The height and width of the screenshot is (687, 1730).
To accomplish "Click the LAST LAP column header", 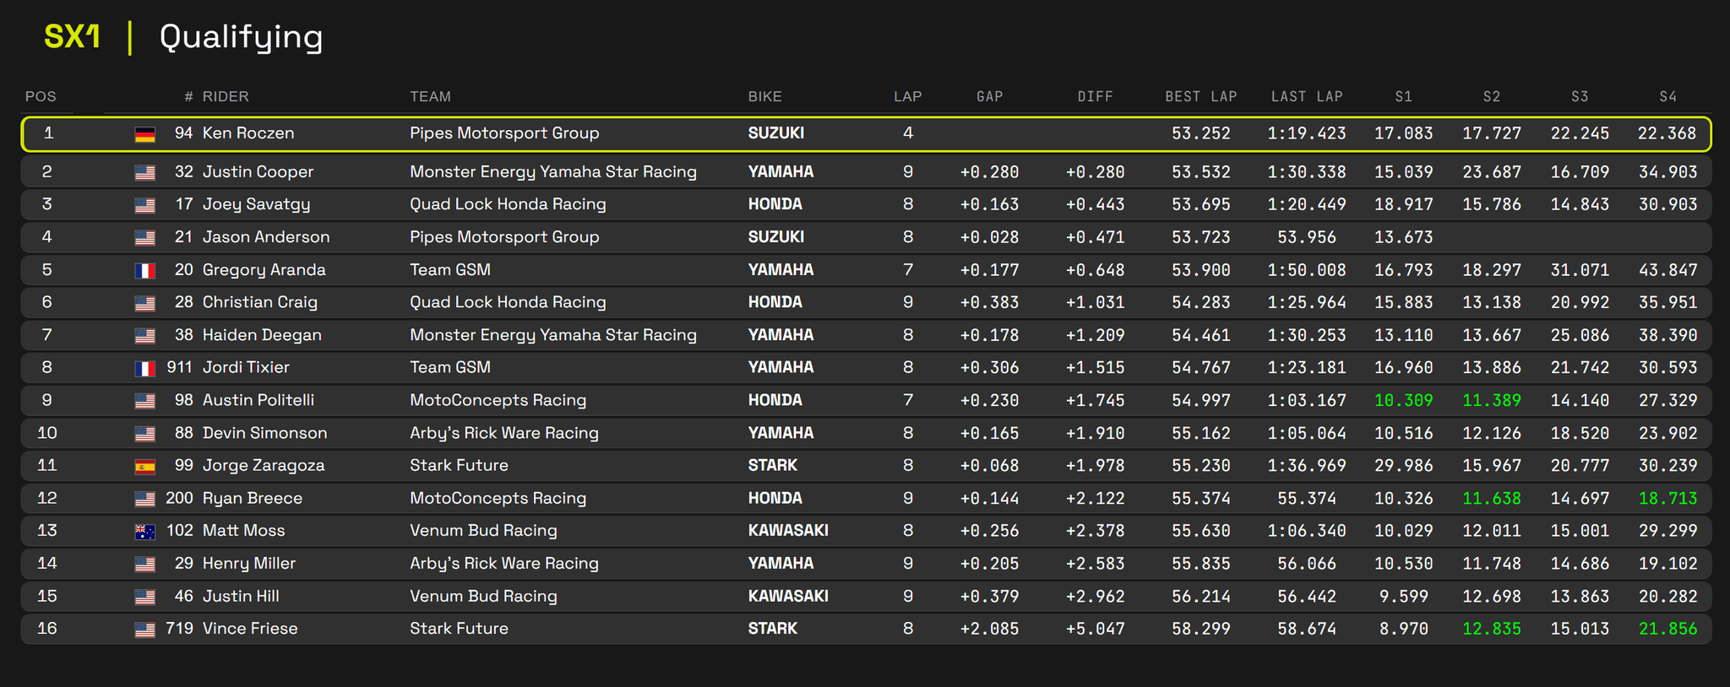I will 1307,96.
